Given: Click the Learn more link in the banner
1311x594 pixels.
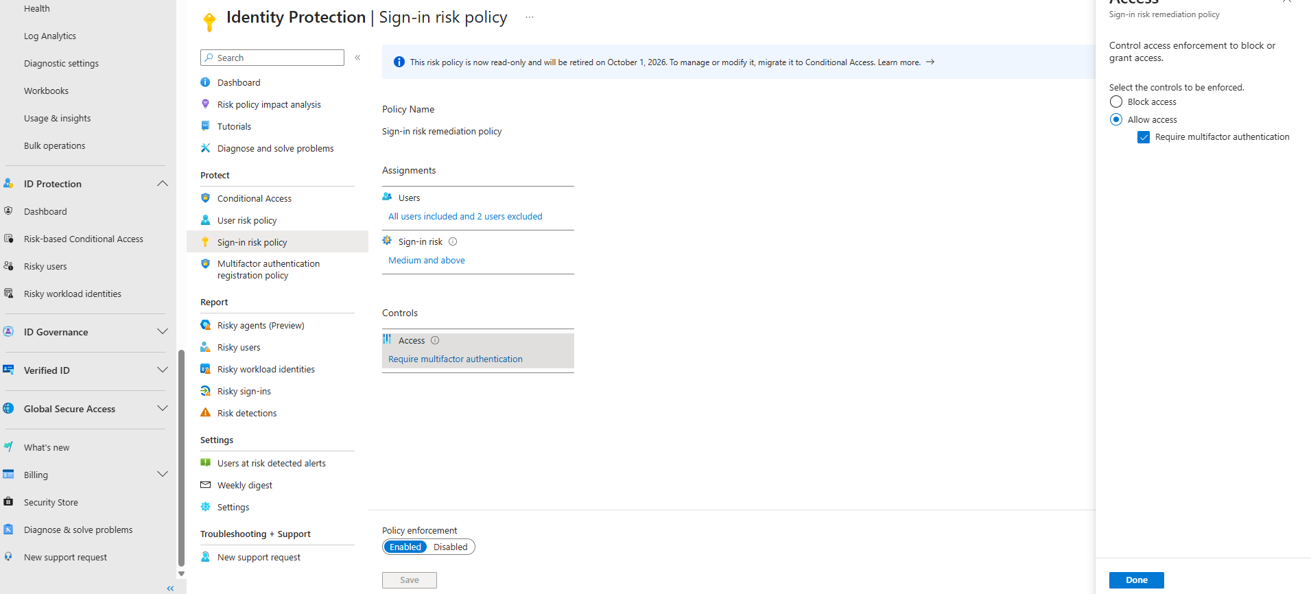Looking at the screenshot, I should pyautogui.click(x=899, y=62).
